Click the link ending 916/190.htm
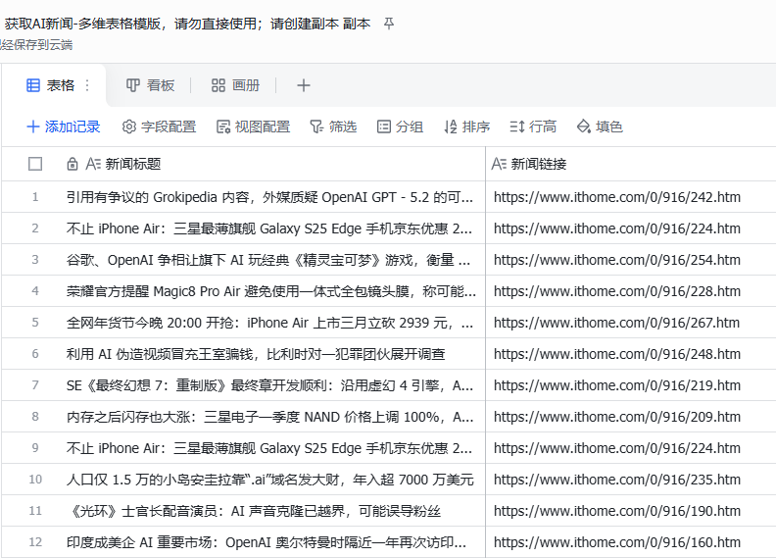The height and width of the screenshot is (558, 776). click(x=617, y=511)
